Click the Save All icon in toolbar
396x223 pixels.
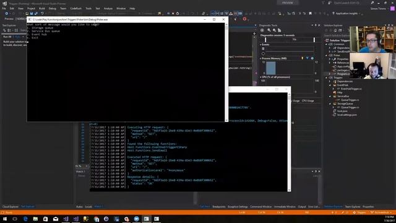pos(36,14)
